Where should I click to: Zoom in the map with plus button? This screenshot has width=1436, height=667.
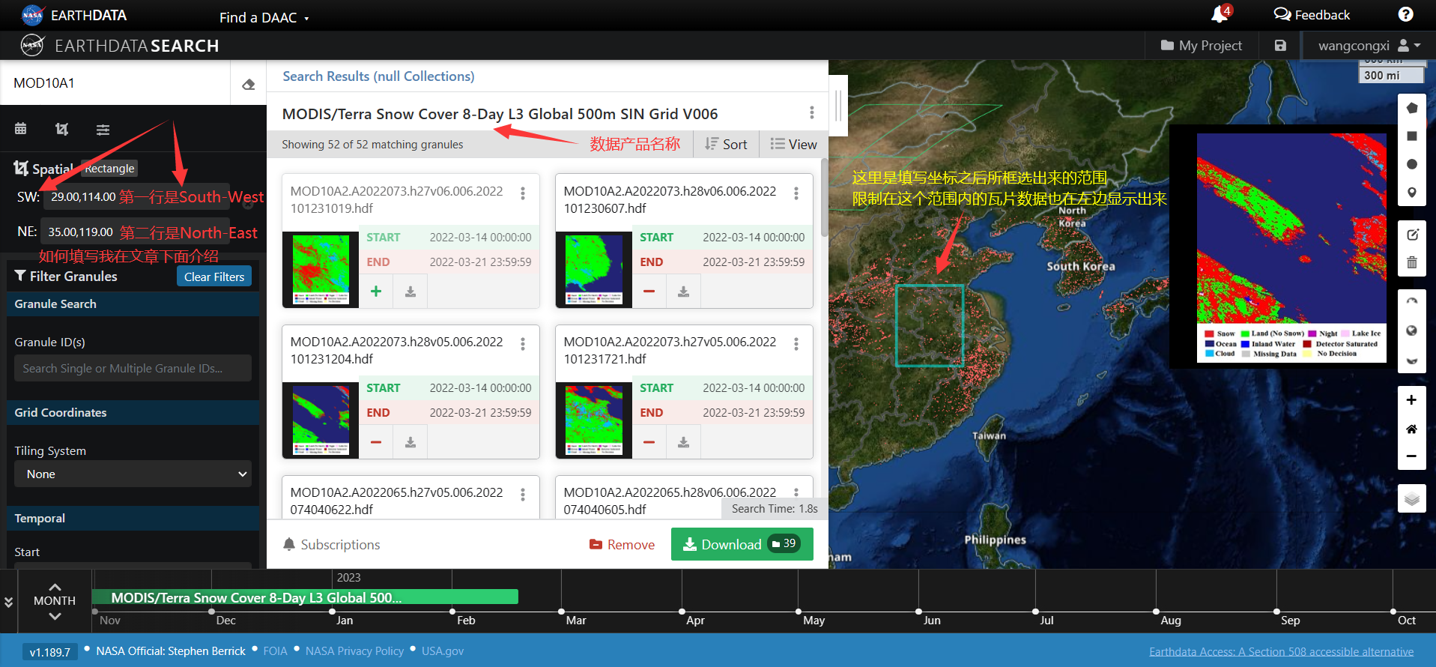click(x=1411, y=399)
